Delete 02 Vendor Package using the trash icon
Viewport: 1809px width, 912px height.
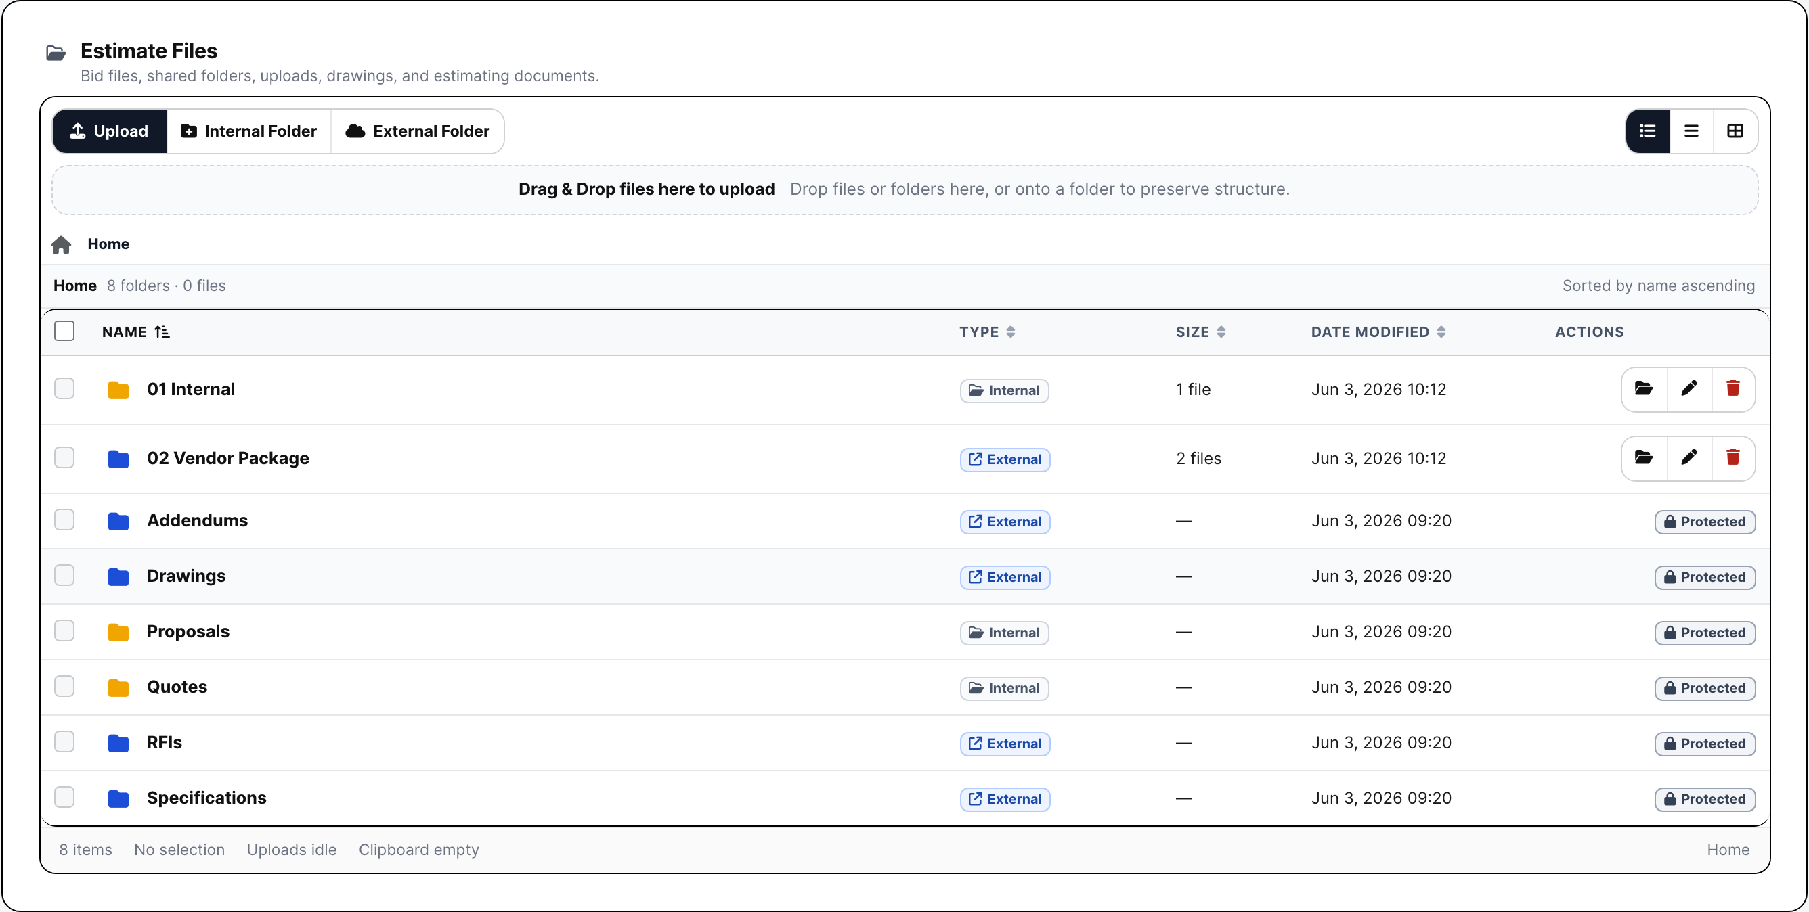click(1733, 458)
